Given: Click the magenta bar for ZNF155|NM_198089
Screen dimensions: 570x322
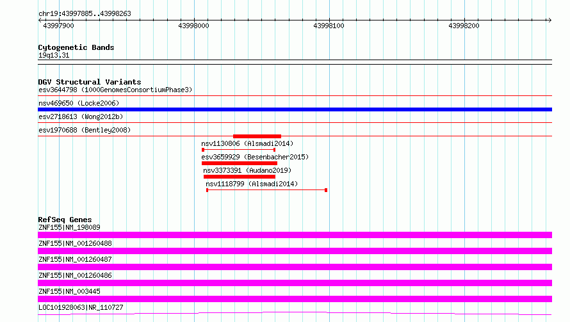Looking at the screenshot, I should pos(295,235).
